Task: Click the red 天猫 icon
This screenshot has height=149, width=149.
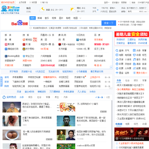Action: coord(24,44)
